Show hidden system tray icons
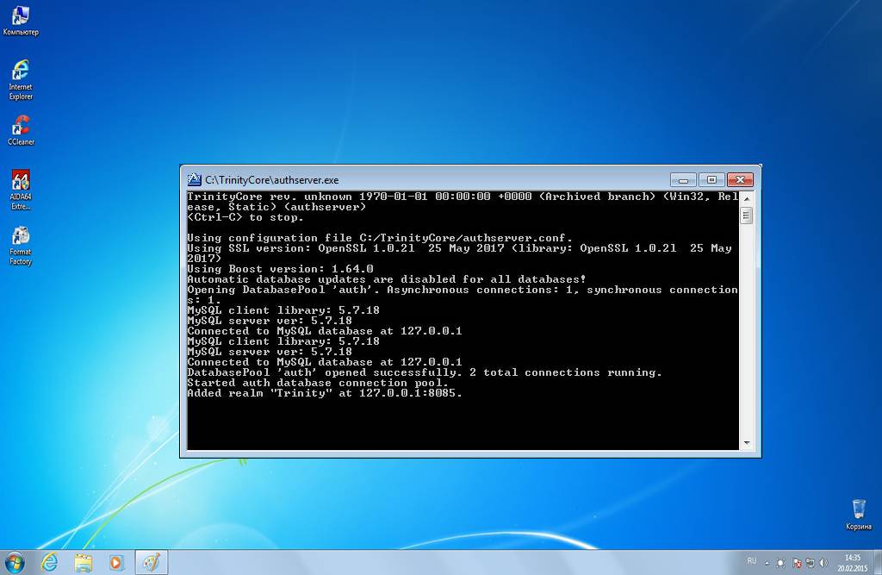Screen dimensions: 882x575 click(766, 563)
